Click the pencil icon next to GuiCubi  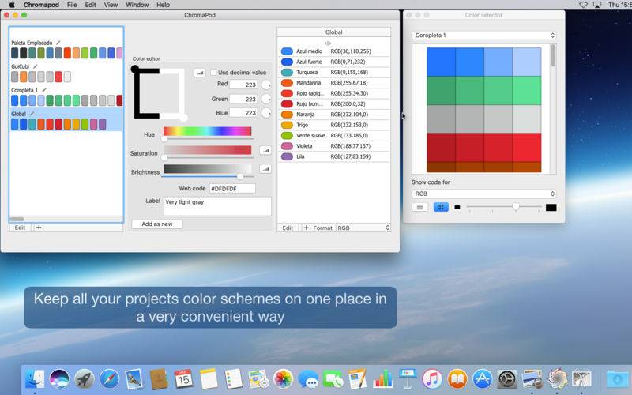pos(35,66)
